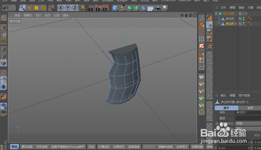Click the toggle active view icon

(195, 15)
